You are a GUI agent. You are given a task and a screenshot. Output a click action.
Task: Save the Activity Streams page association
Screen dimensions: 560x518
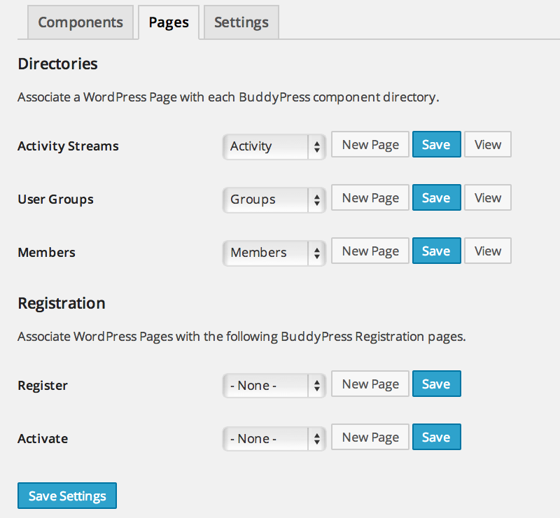click(436, 144)
